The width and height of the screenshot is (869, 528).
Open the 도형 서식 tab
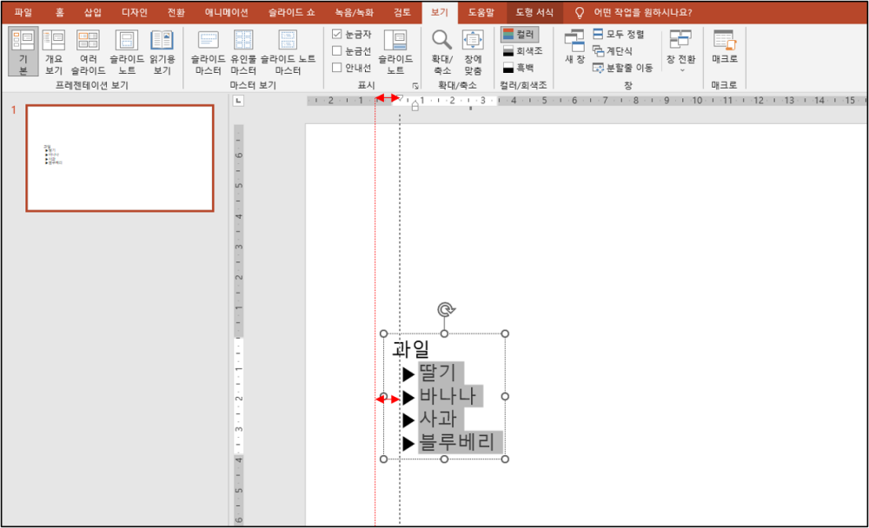click(534, 12)
